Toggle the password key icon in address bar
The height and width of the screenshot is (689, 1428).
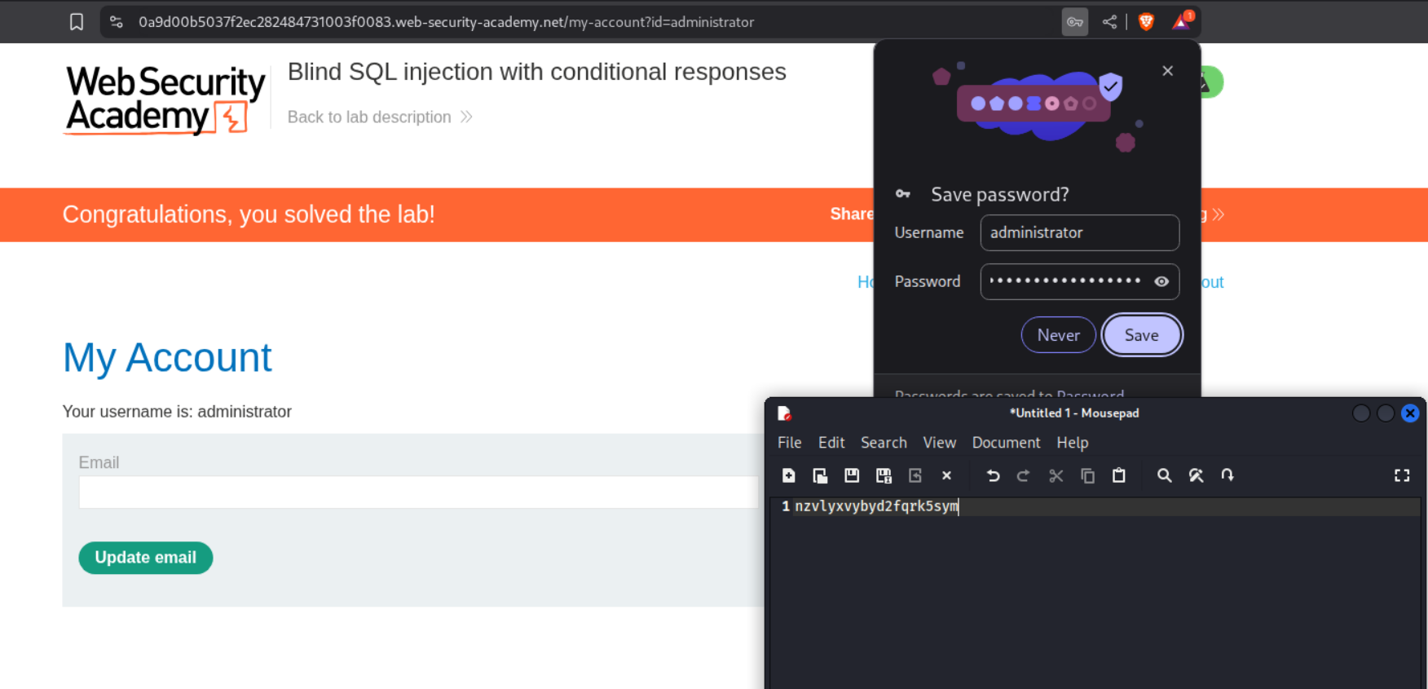[1075, 22]
